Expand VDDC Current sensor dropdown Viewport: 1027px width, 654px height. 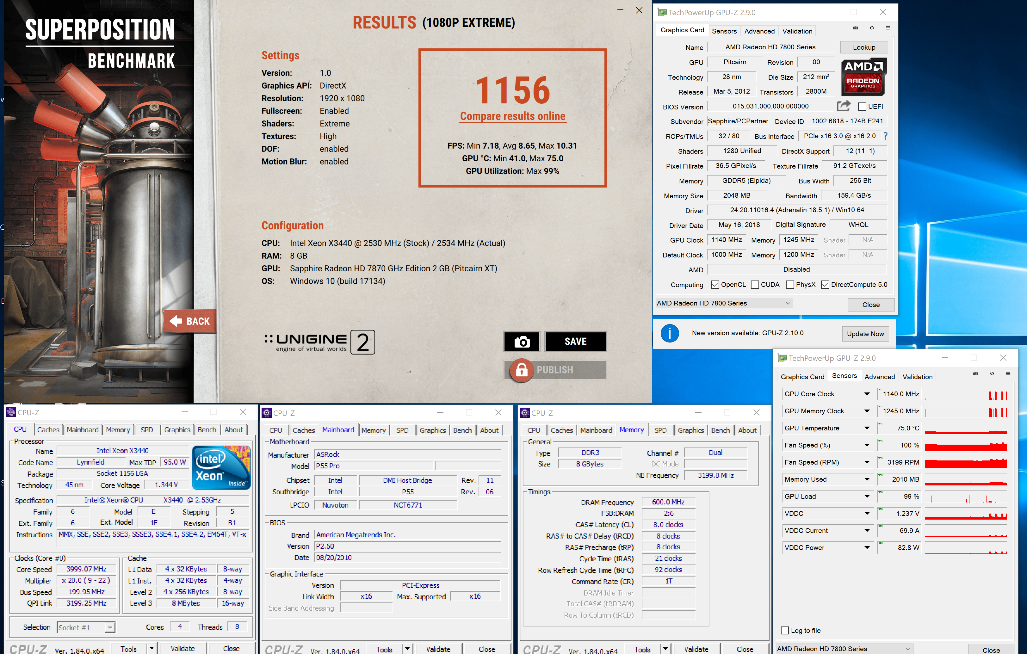point(867,530)
